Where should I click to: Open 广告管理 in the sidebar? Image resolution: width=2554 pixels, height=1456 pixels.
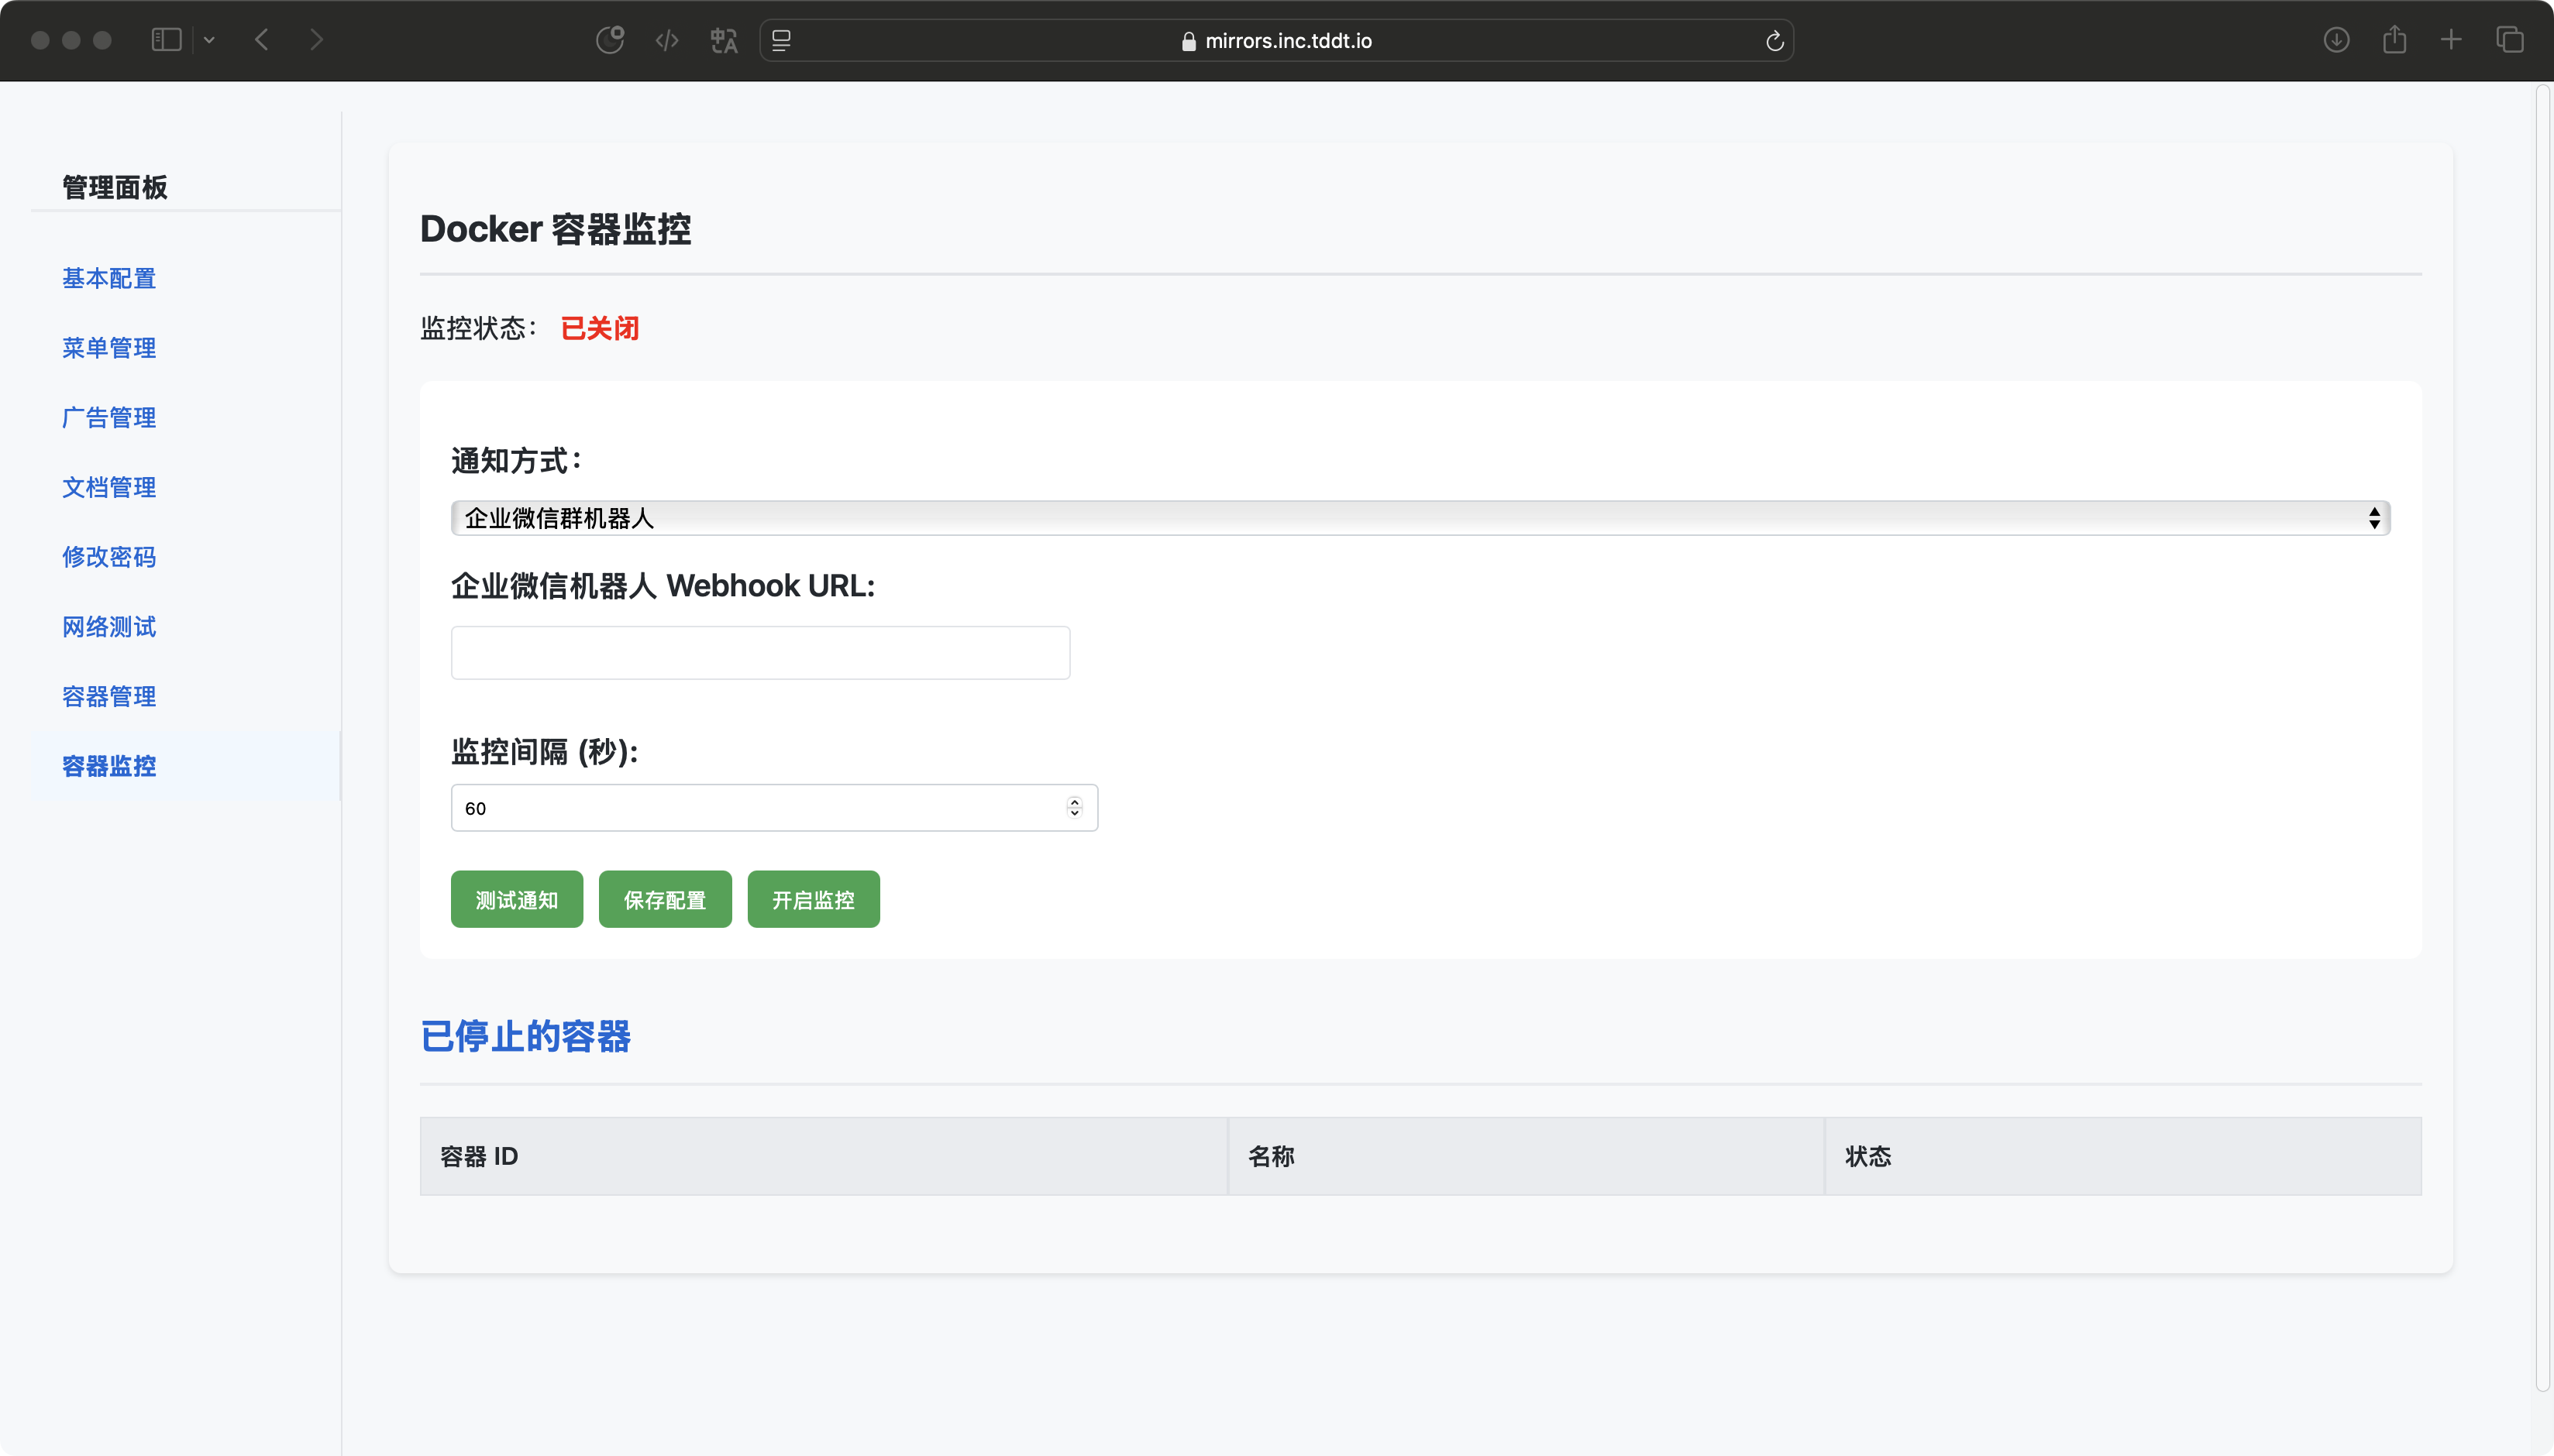click(109, 418)
